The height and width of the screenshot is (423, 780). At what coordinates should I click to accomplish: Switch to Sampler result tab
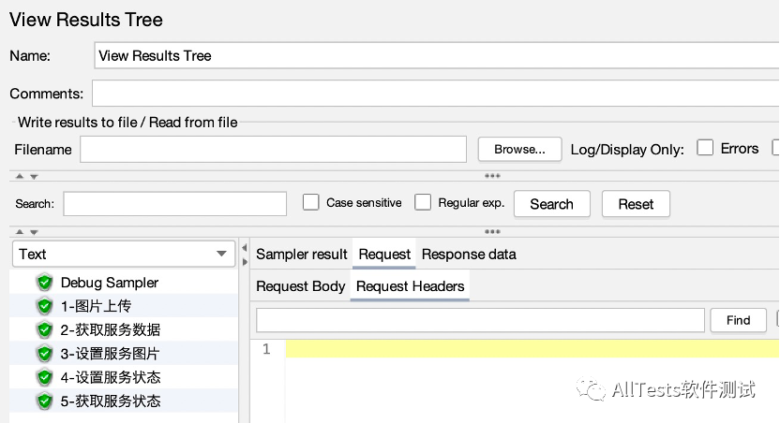(x=302, y=255)
